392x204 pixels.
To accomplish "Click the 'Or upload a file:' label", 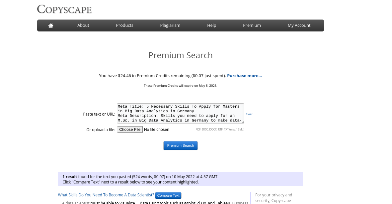I will click(x=101, y=130).
